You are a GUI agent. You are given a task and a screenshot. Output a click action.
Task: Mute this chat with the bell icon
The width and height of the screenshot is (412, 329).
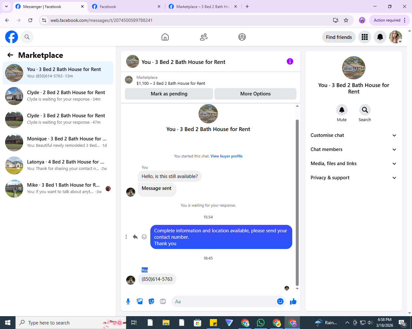pos(342,110)
